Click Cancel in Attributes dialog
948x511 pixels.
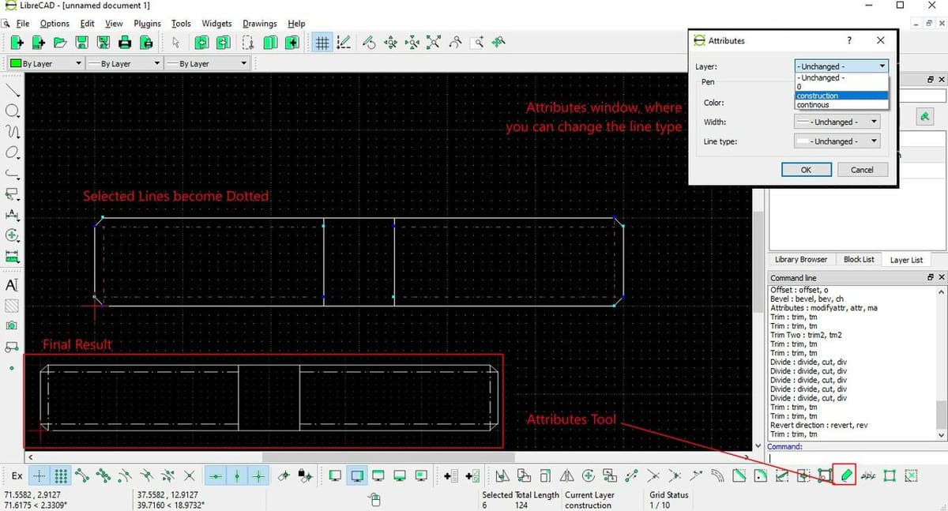point(862,170)
